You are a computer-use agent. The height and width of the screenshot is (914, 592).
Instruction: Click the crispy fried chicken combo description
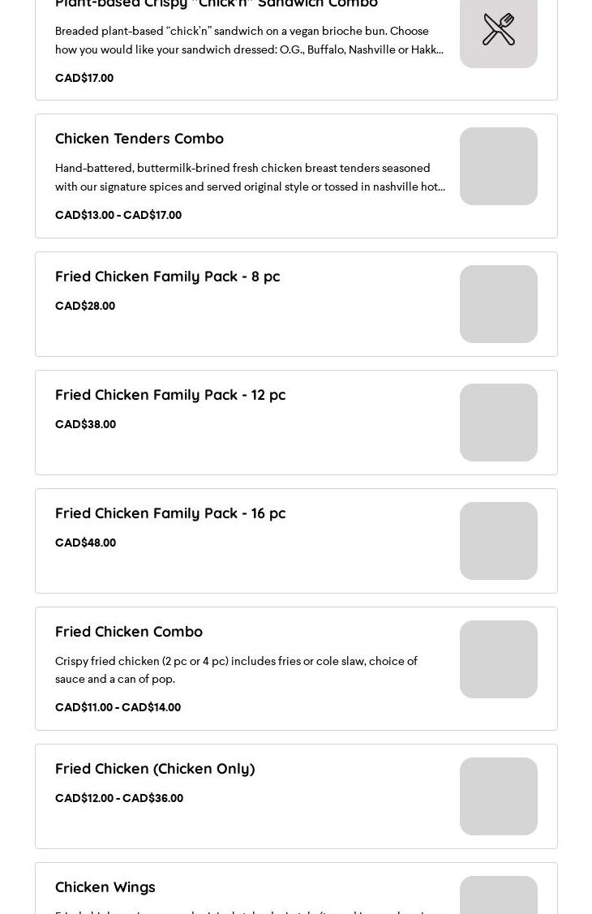[236, 670]
